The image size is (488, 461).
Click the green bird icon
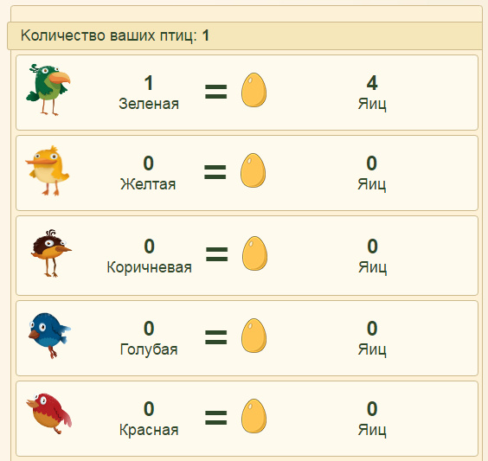pos(48,90)
